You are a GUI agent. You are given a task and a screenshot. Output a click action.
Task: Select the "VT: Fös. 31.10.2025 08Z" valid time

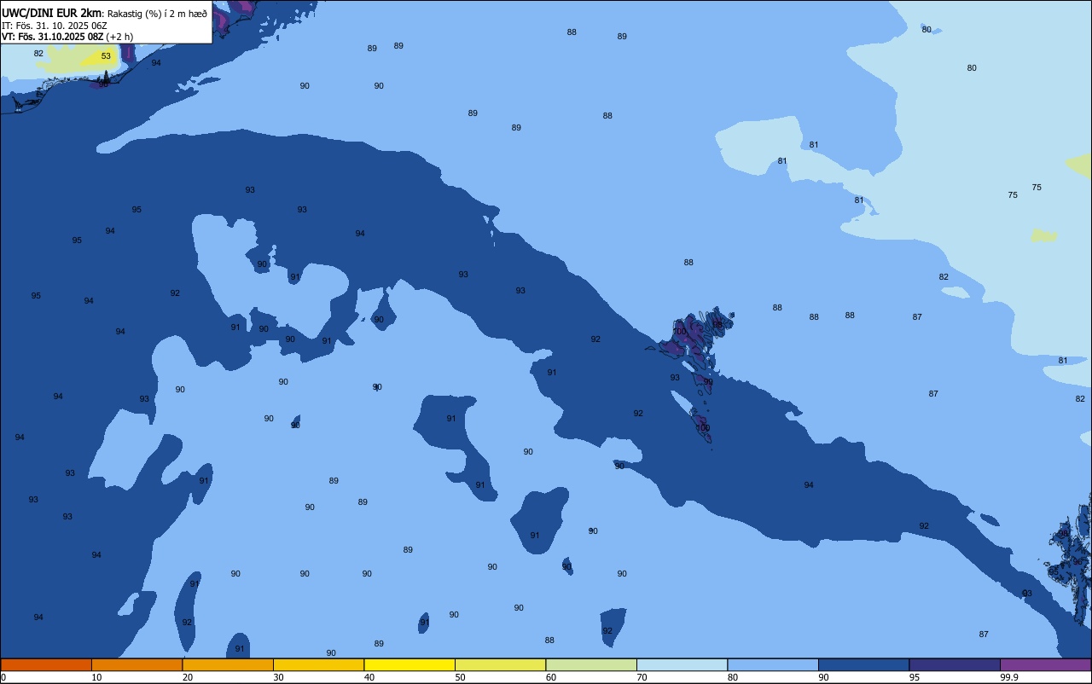(52, 37)
